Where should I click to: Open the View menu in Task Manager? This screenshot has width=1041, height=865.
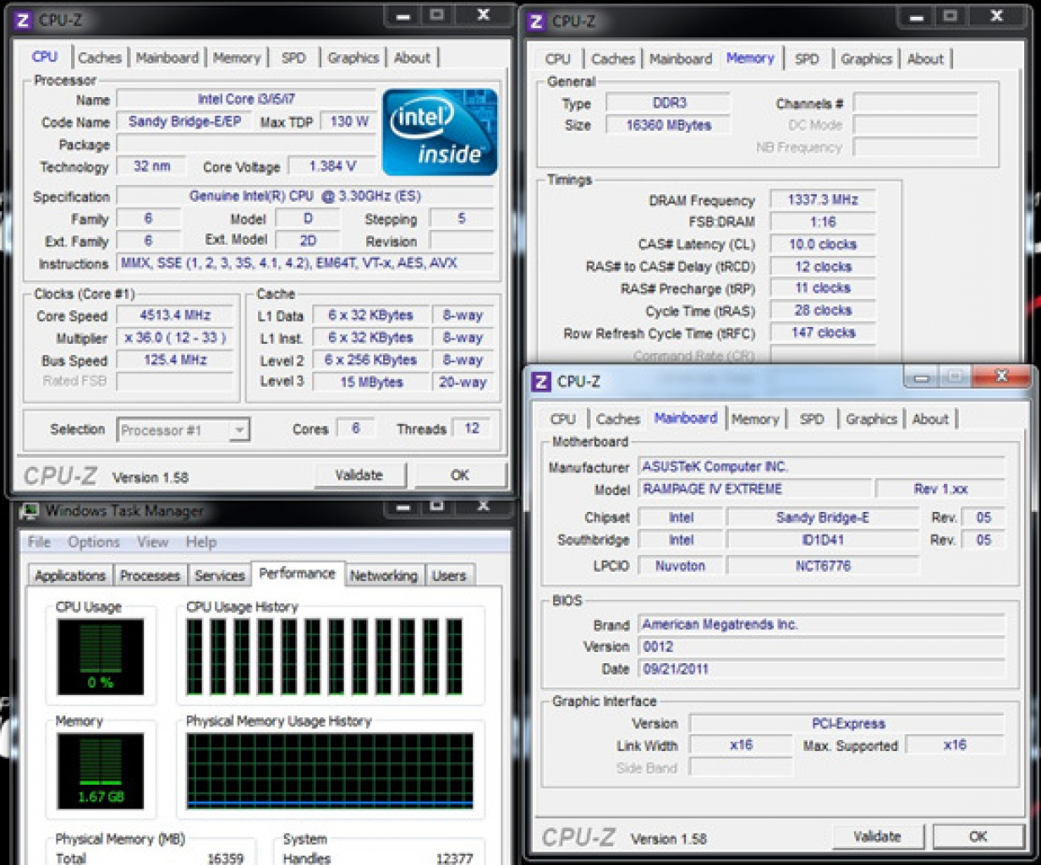point(152,542)
